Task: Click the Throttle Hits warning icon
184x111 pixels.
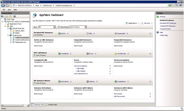Action: point(116,54)
